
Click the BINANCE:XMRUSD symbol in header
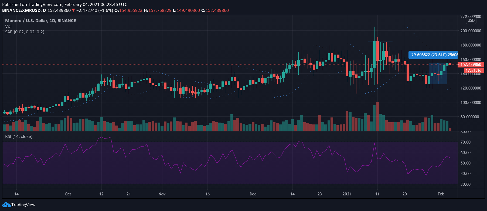(21, 10)
